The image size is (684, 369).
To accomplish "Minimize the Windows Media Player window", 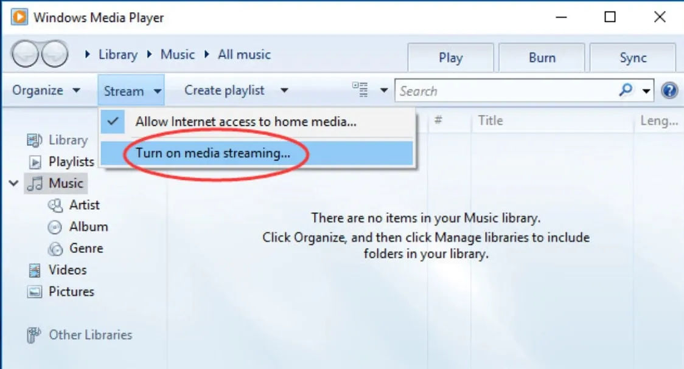I will tap(562, 18).
